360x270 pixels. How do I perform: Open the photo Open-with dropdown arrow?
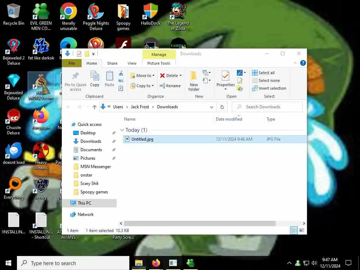click(x=245, y=73)
